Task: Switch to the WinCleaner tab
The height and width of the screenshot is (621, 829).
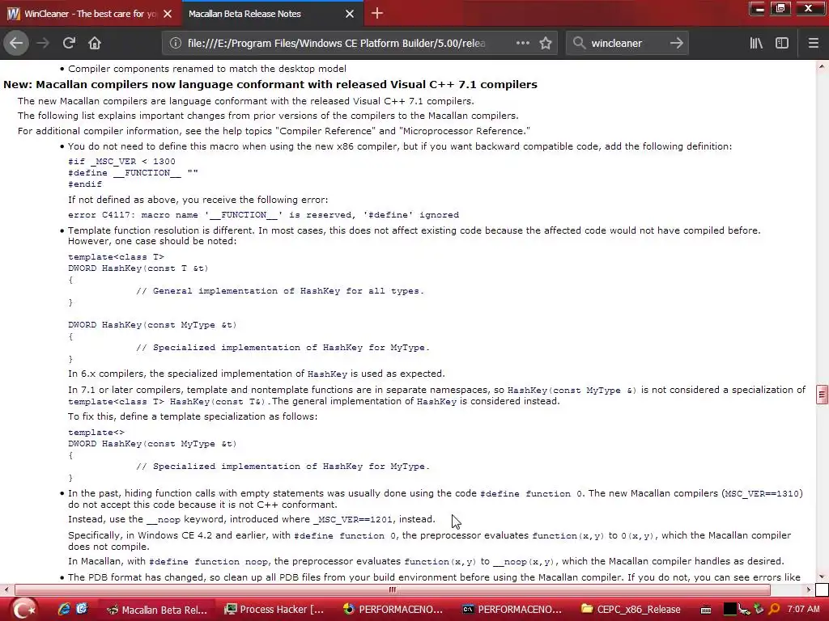Action: click(90, 14)
